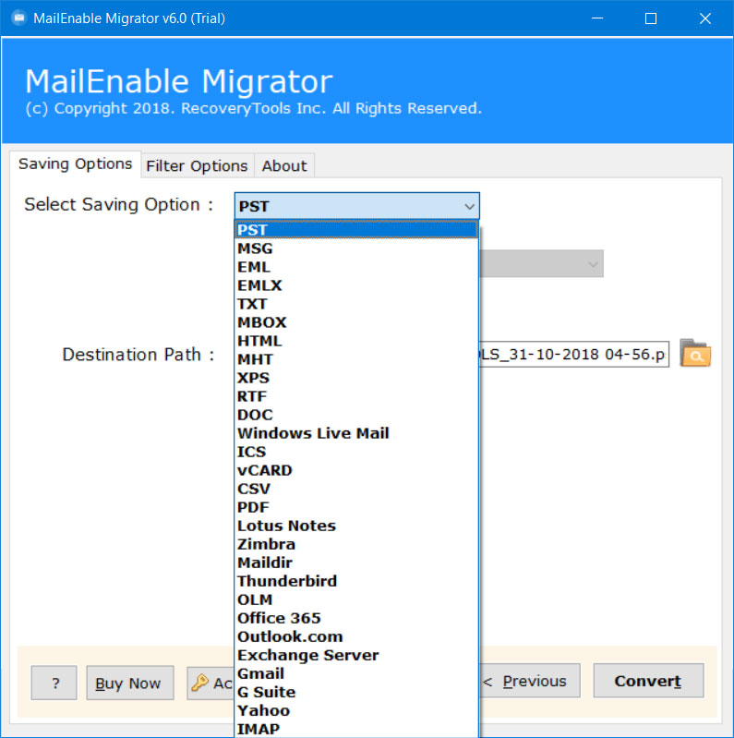Pick Thunderbird from the options
Viewport: 734px width, 738px height.
[356, 581]
